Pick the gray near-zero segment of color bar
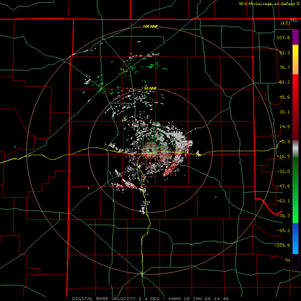 [x=295, y=148]
